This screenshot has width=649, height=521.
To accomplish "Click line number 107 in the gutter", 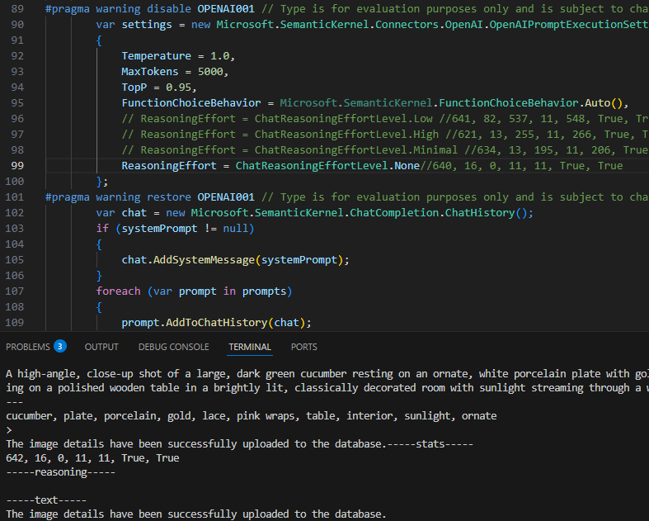I will 15,291.
